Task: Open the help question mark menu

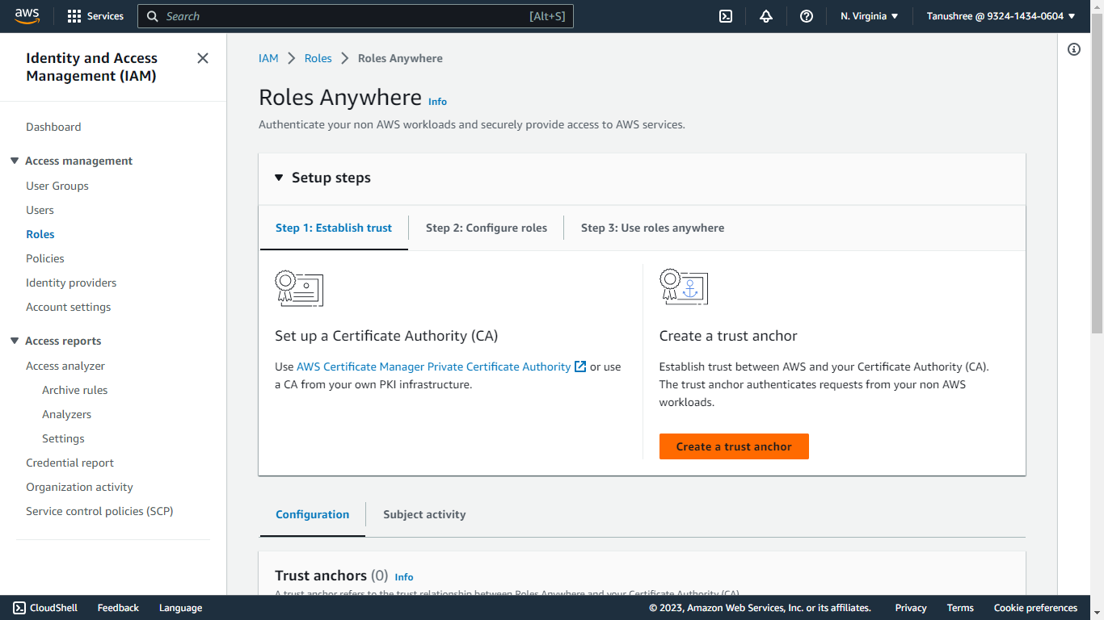Action: click(807, 16)
